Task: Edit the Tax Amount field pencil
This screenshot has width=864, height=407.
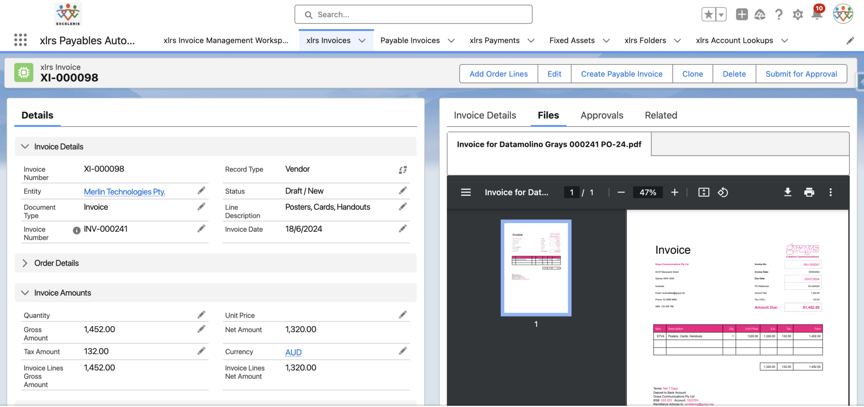Action: (x=201, y=351)
